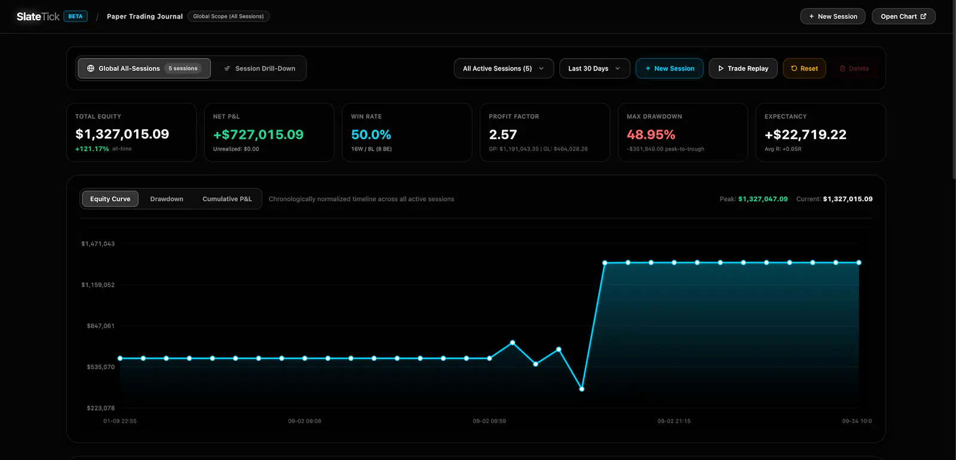Click the plus icon in the blue New Session button

648,69
